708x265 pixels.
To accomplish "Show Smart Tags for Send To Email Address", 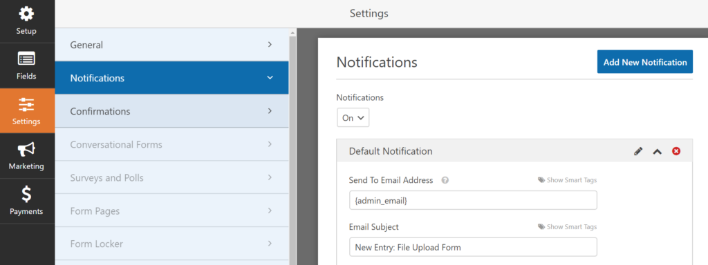I will 567,180.
